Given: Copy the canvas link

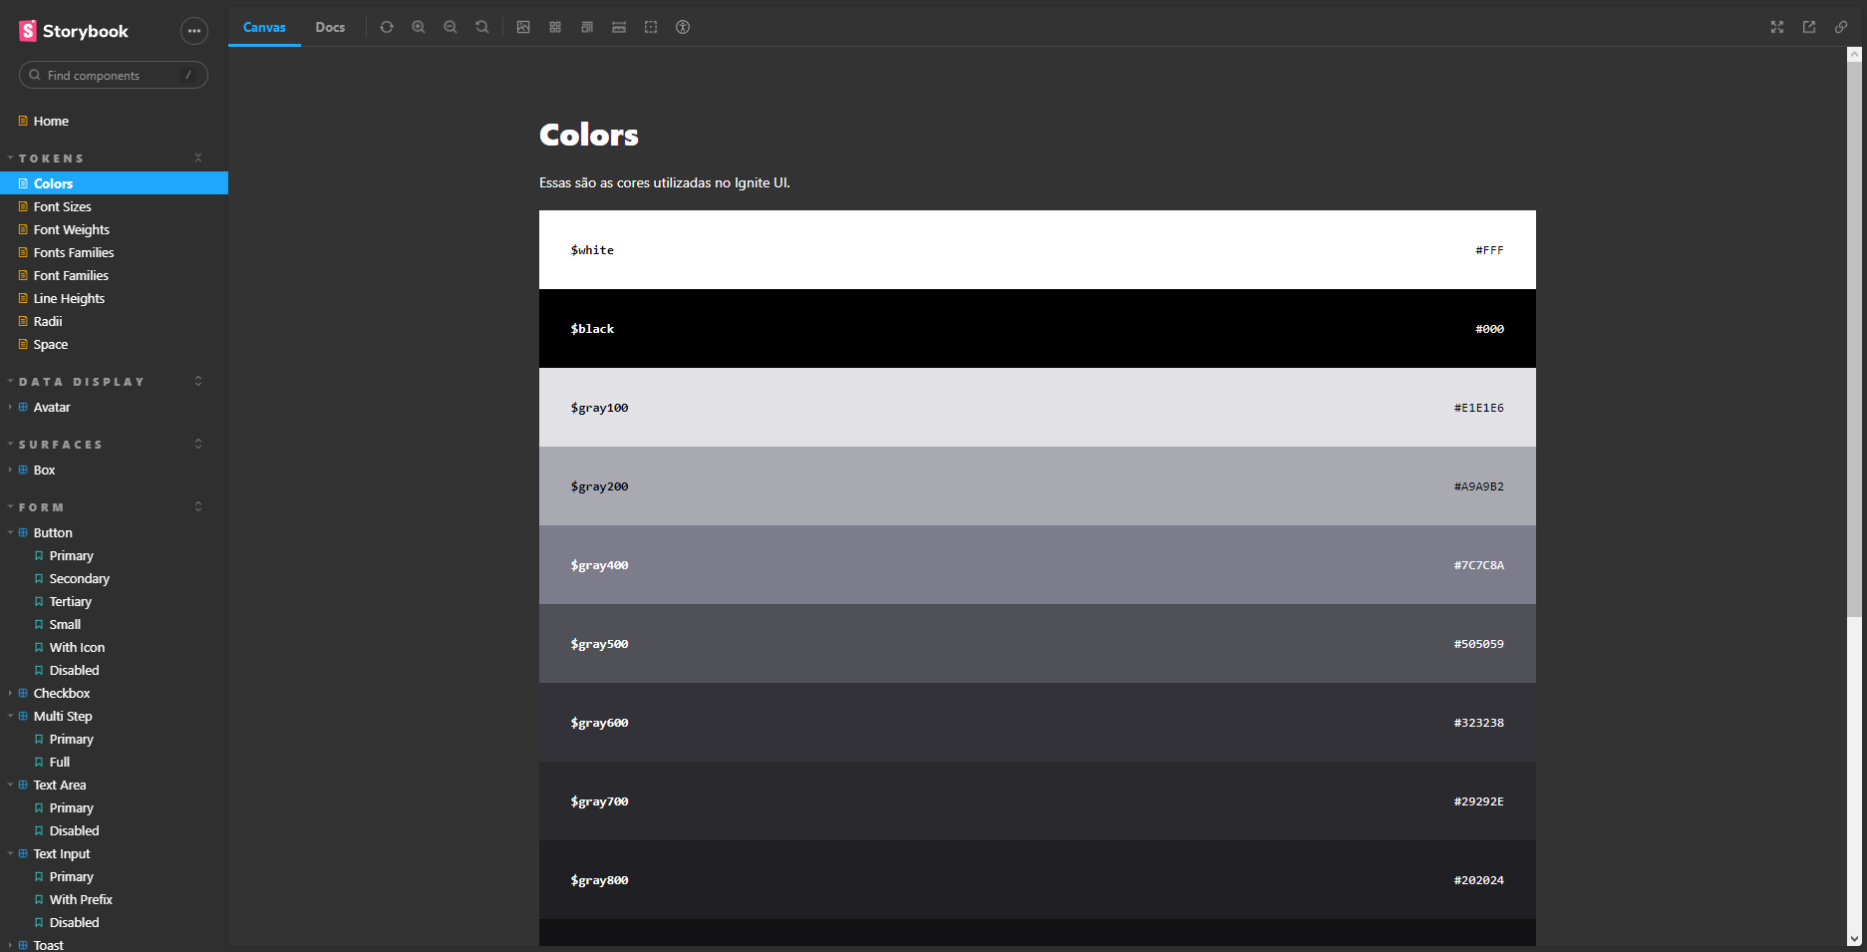Looking at the screenshot, I should click(1841, 27).
